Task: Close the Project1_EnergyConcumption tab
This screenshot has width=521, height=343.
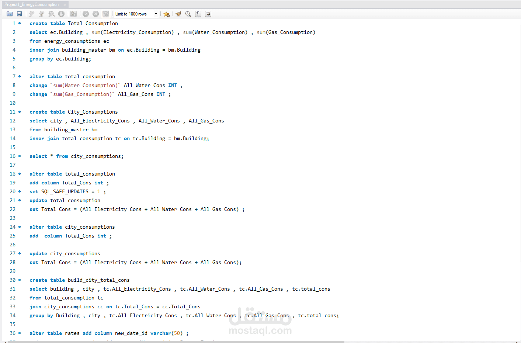Action: point(65,5)
